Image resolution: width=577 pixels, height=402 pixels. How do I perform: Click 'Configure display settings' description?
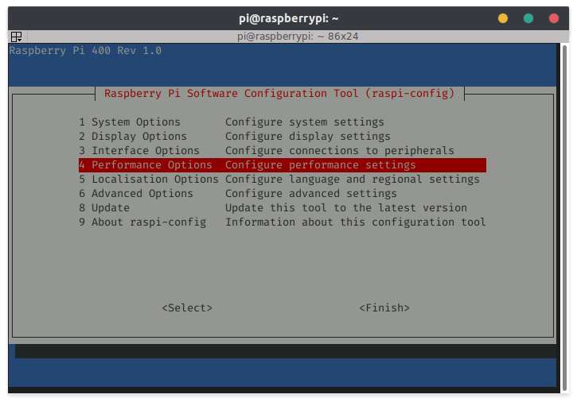point(308,137)
